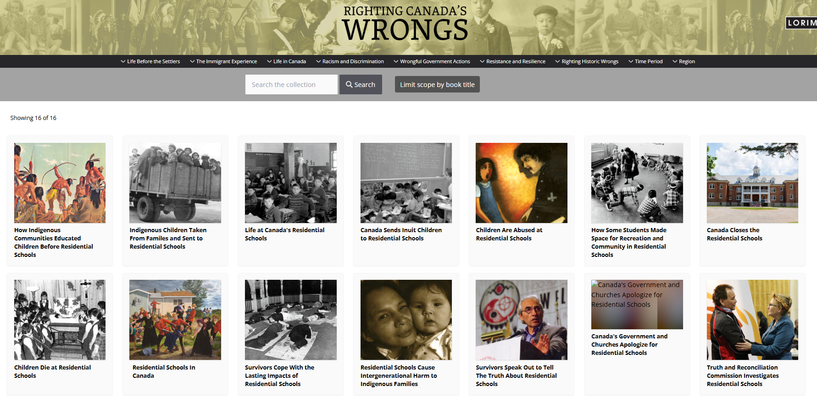817x397 pixels.
Task: Open Life at Canada's Residential Schools link
Action: point(284,234)
